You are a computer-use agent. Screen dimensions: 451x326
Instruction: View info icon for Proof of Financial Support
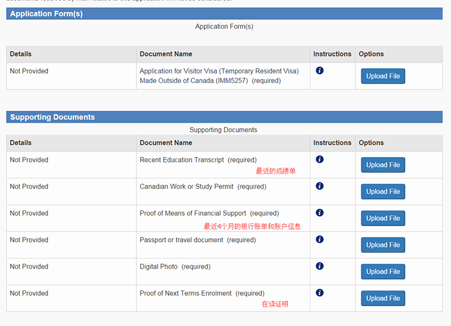[319, 213]
